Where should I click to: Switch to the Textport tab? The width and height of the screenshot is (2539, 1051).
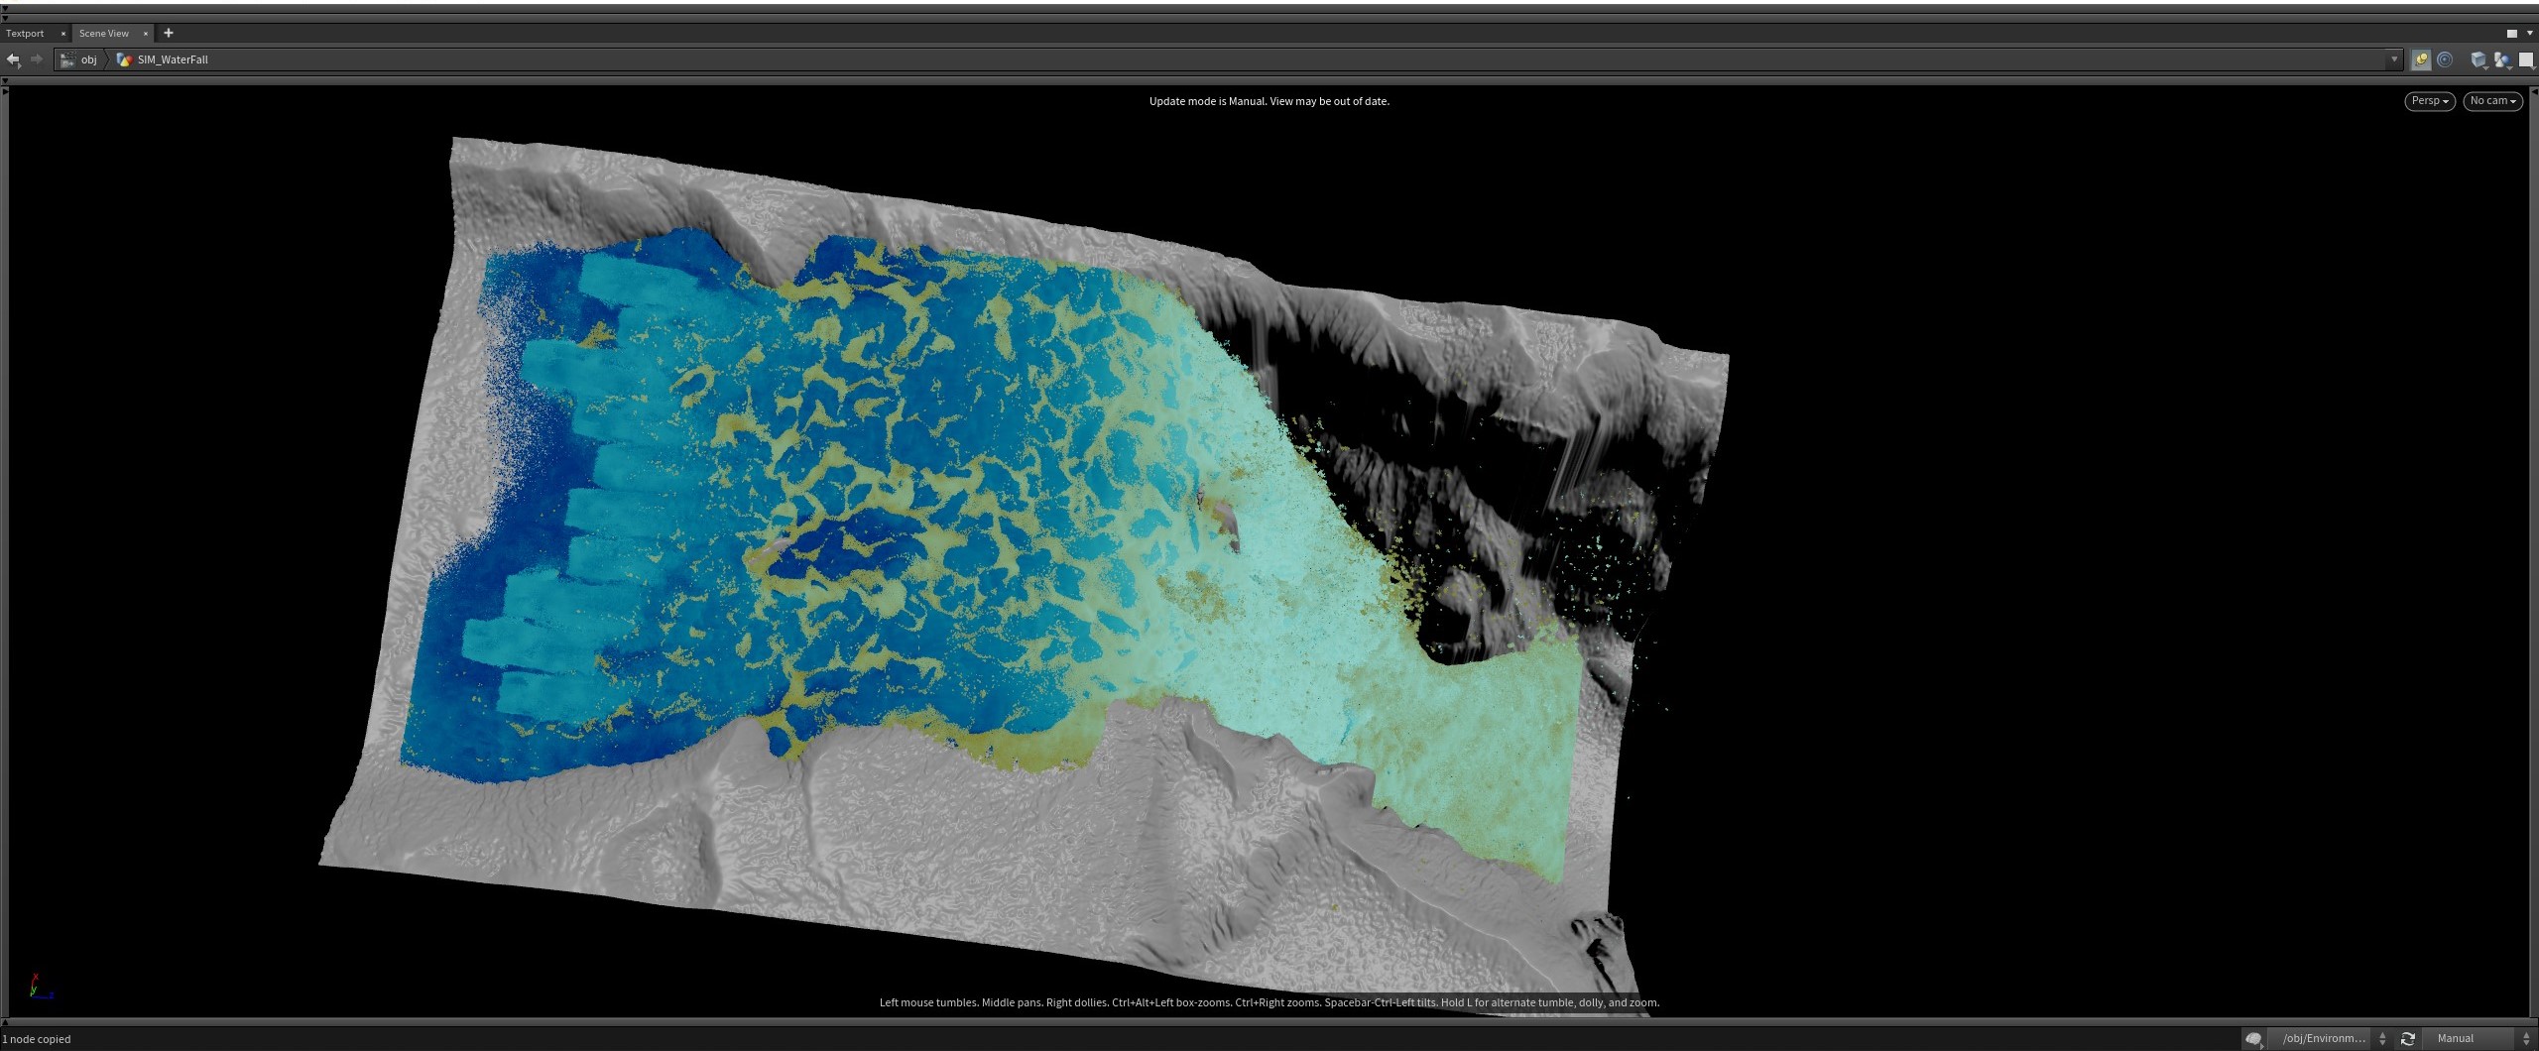25,33
